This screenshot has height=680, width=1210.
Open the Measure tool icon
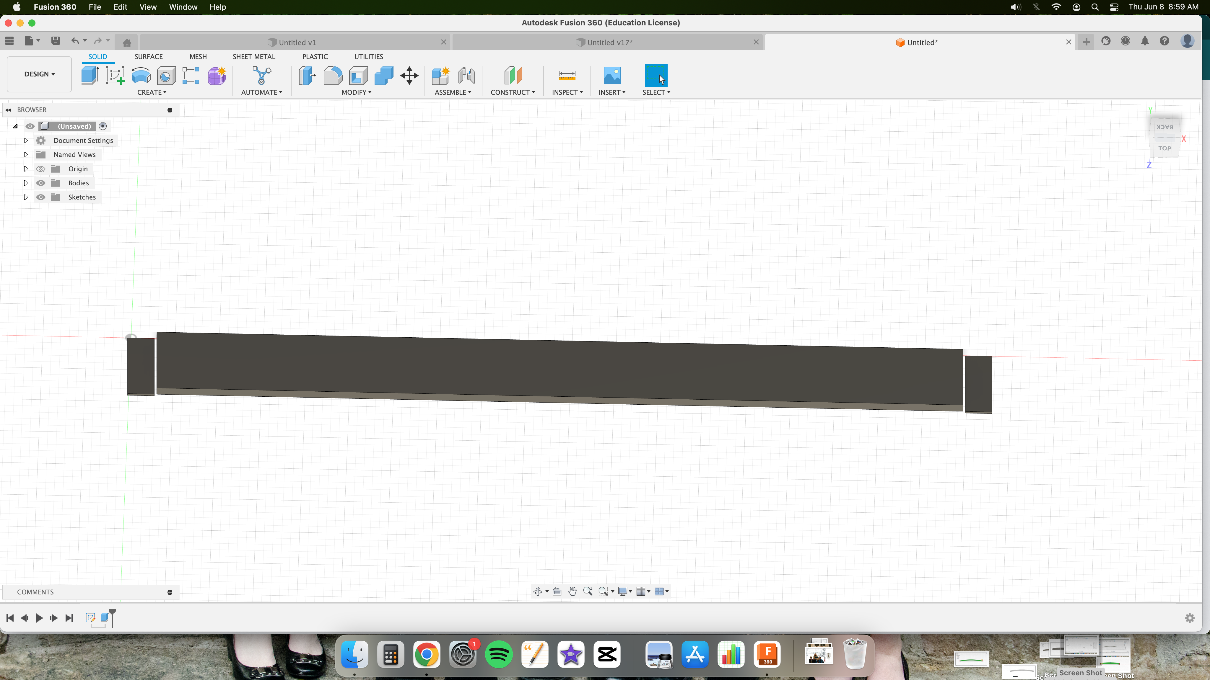click(567, 76)
